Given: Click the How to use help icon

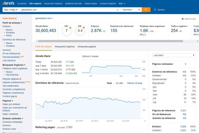Looking at the screenshot, I should click(183, 19).
